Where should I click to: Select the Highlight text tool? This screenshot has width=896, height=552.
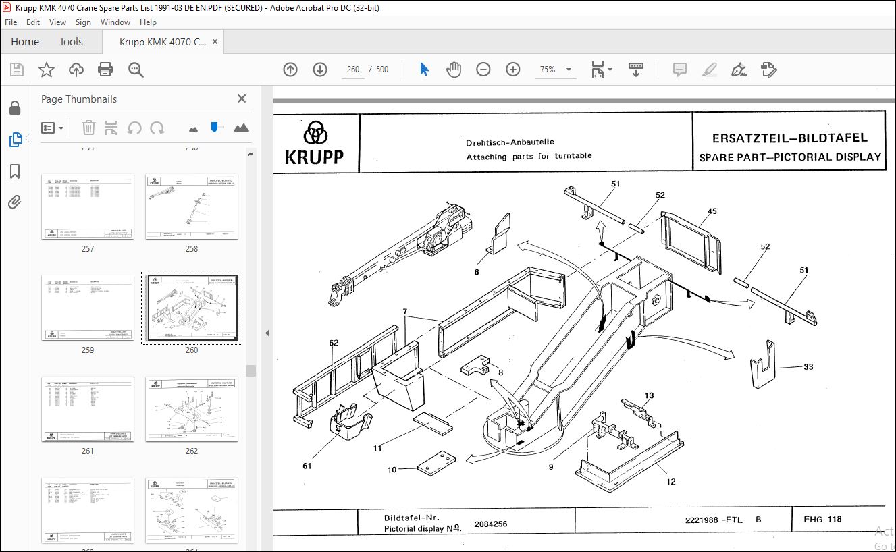(x=709, y=70)
